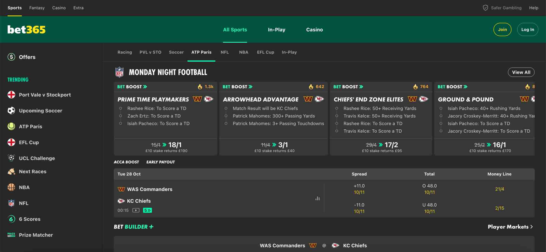Expand the green 5 markets badge
546x252 pixels.
(147, 210)
